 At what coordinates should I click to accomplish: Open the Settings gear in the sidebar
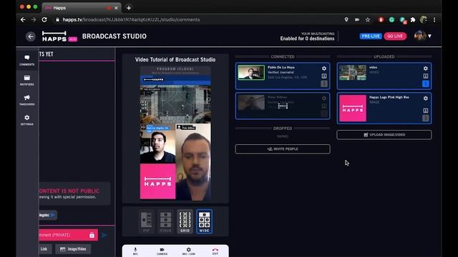coord(27,120)
